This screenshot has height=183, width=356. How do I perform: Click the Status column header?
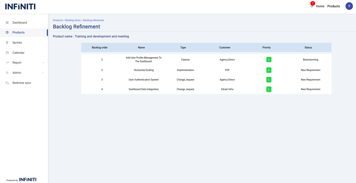click(x=308, y=48)
